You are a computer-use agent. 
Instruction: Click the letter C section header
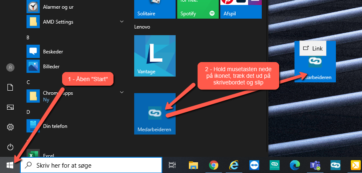click(28, 82)
